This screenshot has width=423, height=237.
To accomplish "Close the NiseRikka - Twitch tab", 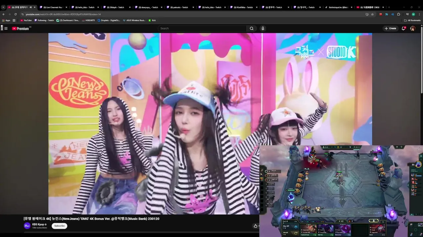I will point(257,7).
